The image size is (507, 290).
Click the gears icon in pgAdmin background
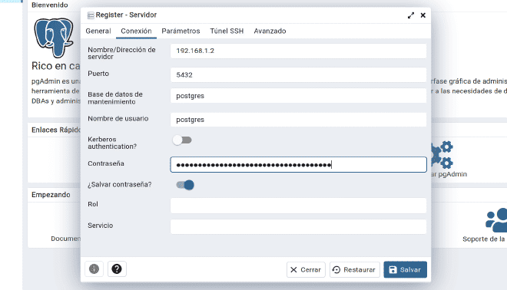442,154
